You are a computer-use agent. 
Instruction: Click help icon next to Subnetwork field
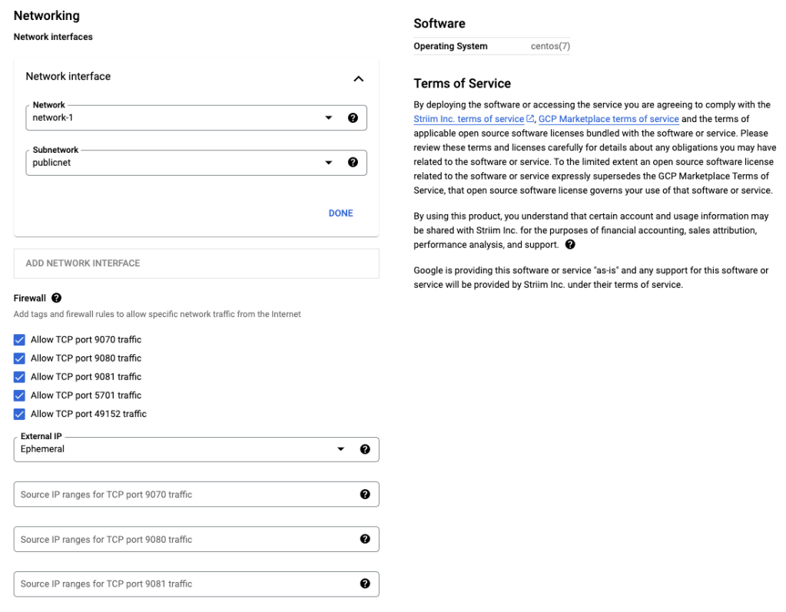pos(353,163)
